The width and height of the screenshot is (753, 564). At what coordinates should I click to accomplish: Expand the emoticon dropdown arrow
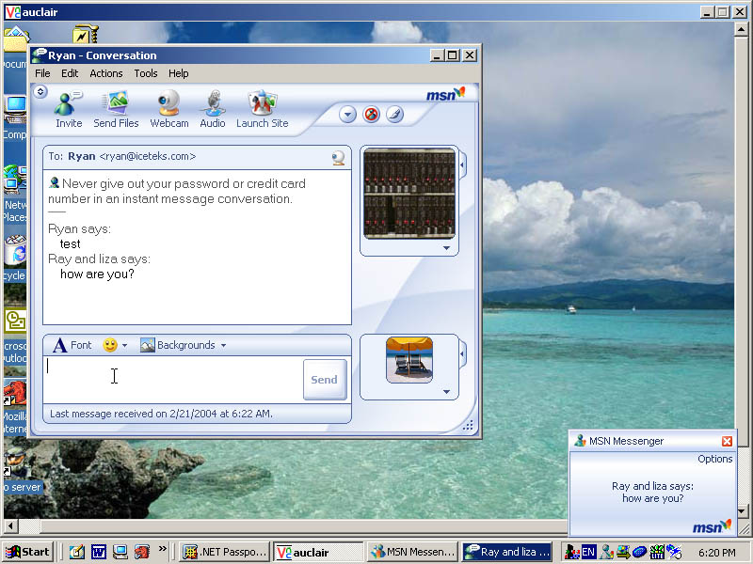124,345
